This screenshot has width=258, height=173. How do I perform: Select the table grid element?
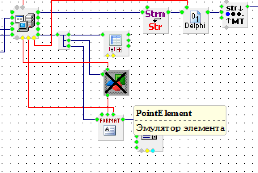coord(116,43)
